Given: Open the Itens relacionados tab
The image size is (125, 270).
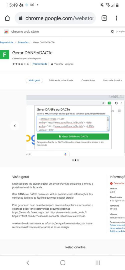Looking at the screenshot, I should [x=113, y=80].
